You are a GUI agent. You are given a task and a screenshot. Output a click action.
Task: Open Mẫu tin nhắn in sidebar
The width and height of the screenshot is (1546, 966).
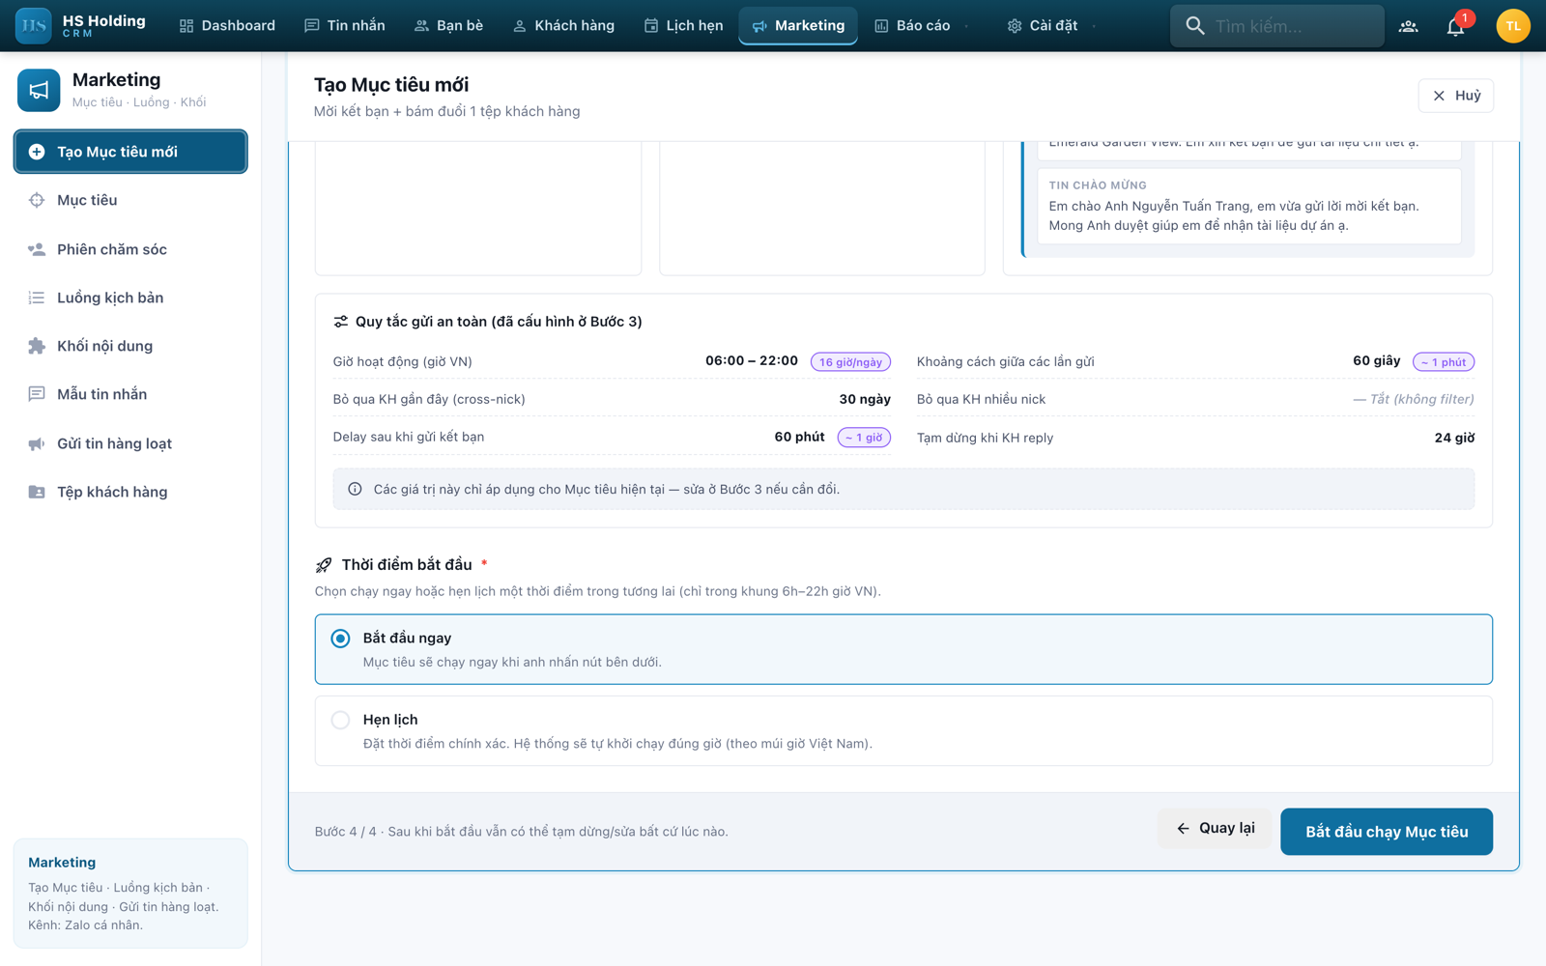[x=130, y=394]
